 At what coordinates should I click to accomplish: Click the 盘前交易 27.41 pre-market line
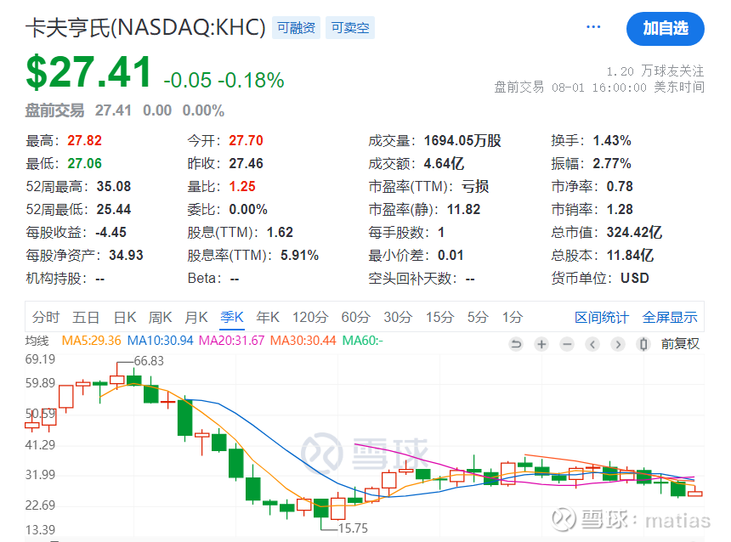[124, 111]
